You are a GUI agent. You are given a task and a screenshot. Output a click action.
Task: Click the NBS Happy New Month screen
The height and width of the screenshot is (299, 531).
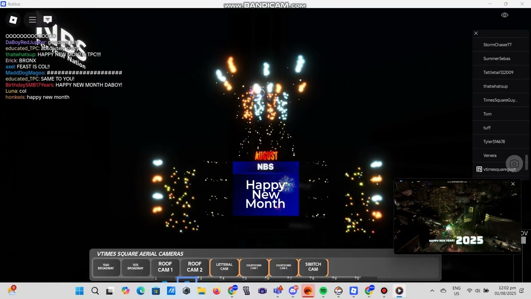(265, 189)
